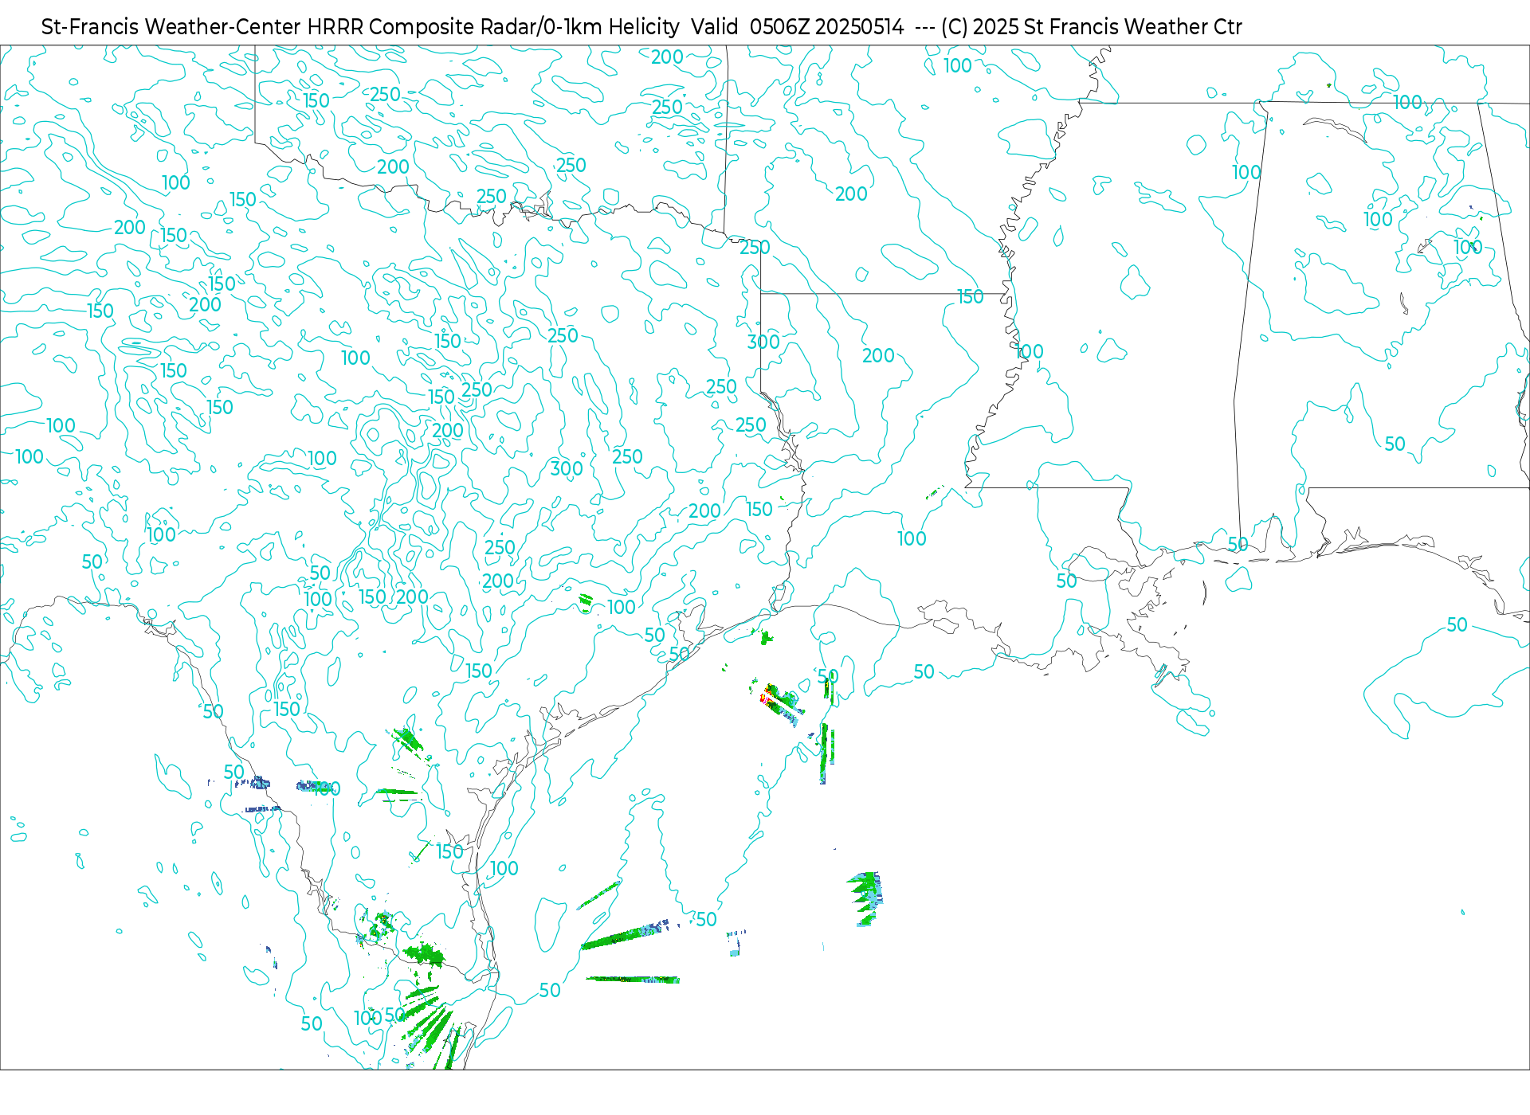Click the "St-Francis Weather-Center" title text
Image resolution: width=1530 pixels, height=1115 pixels.
(x=171, y=27)
